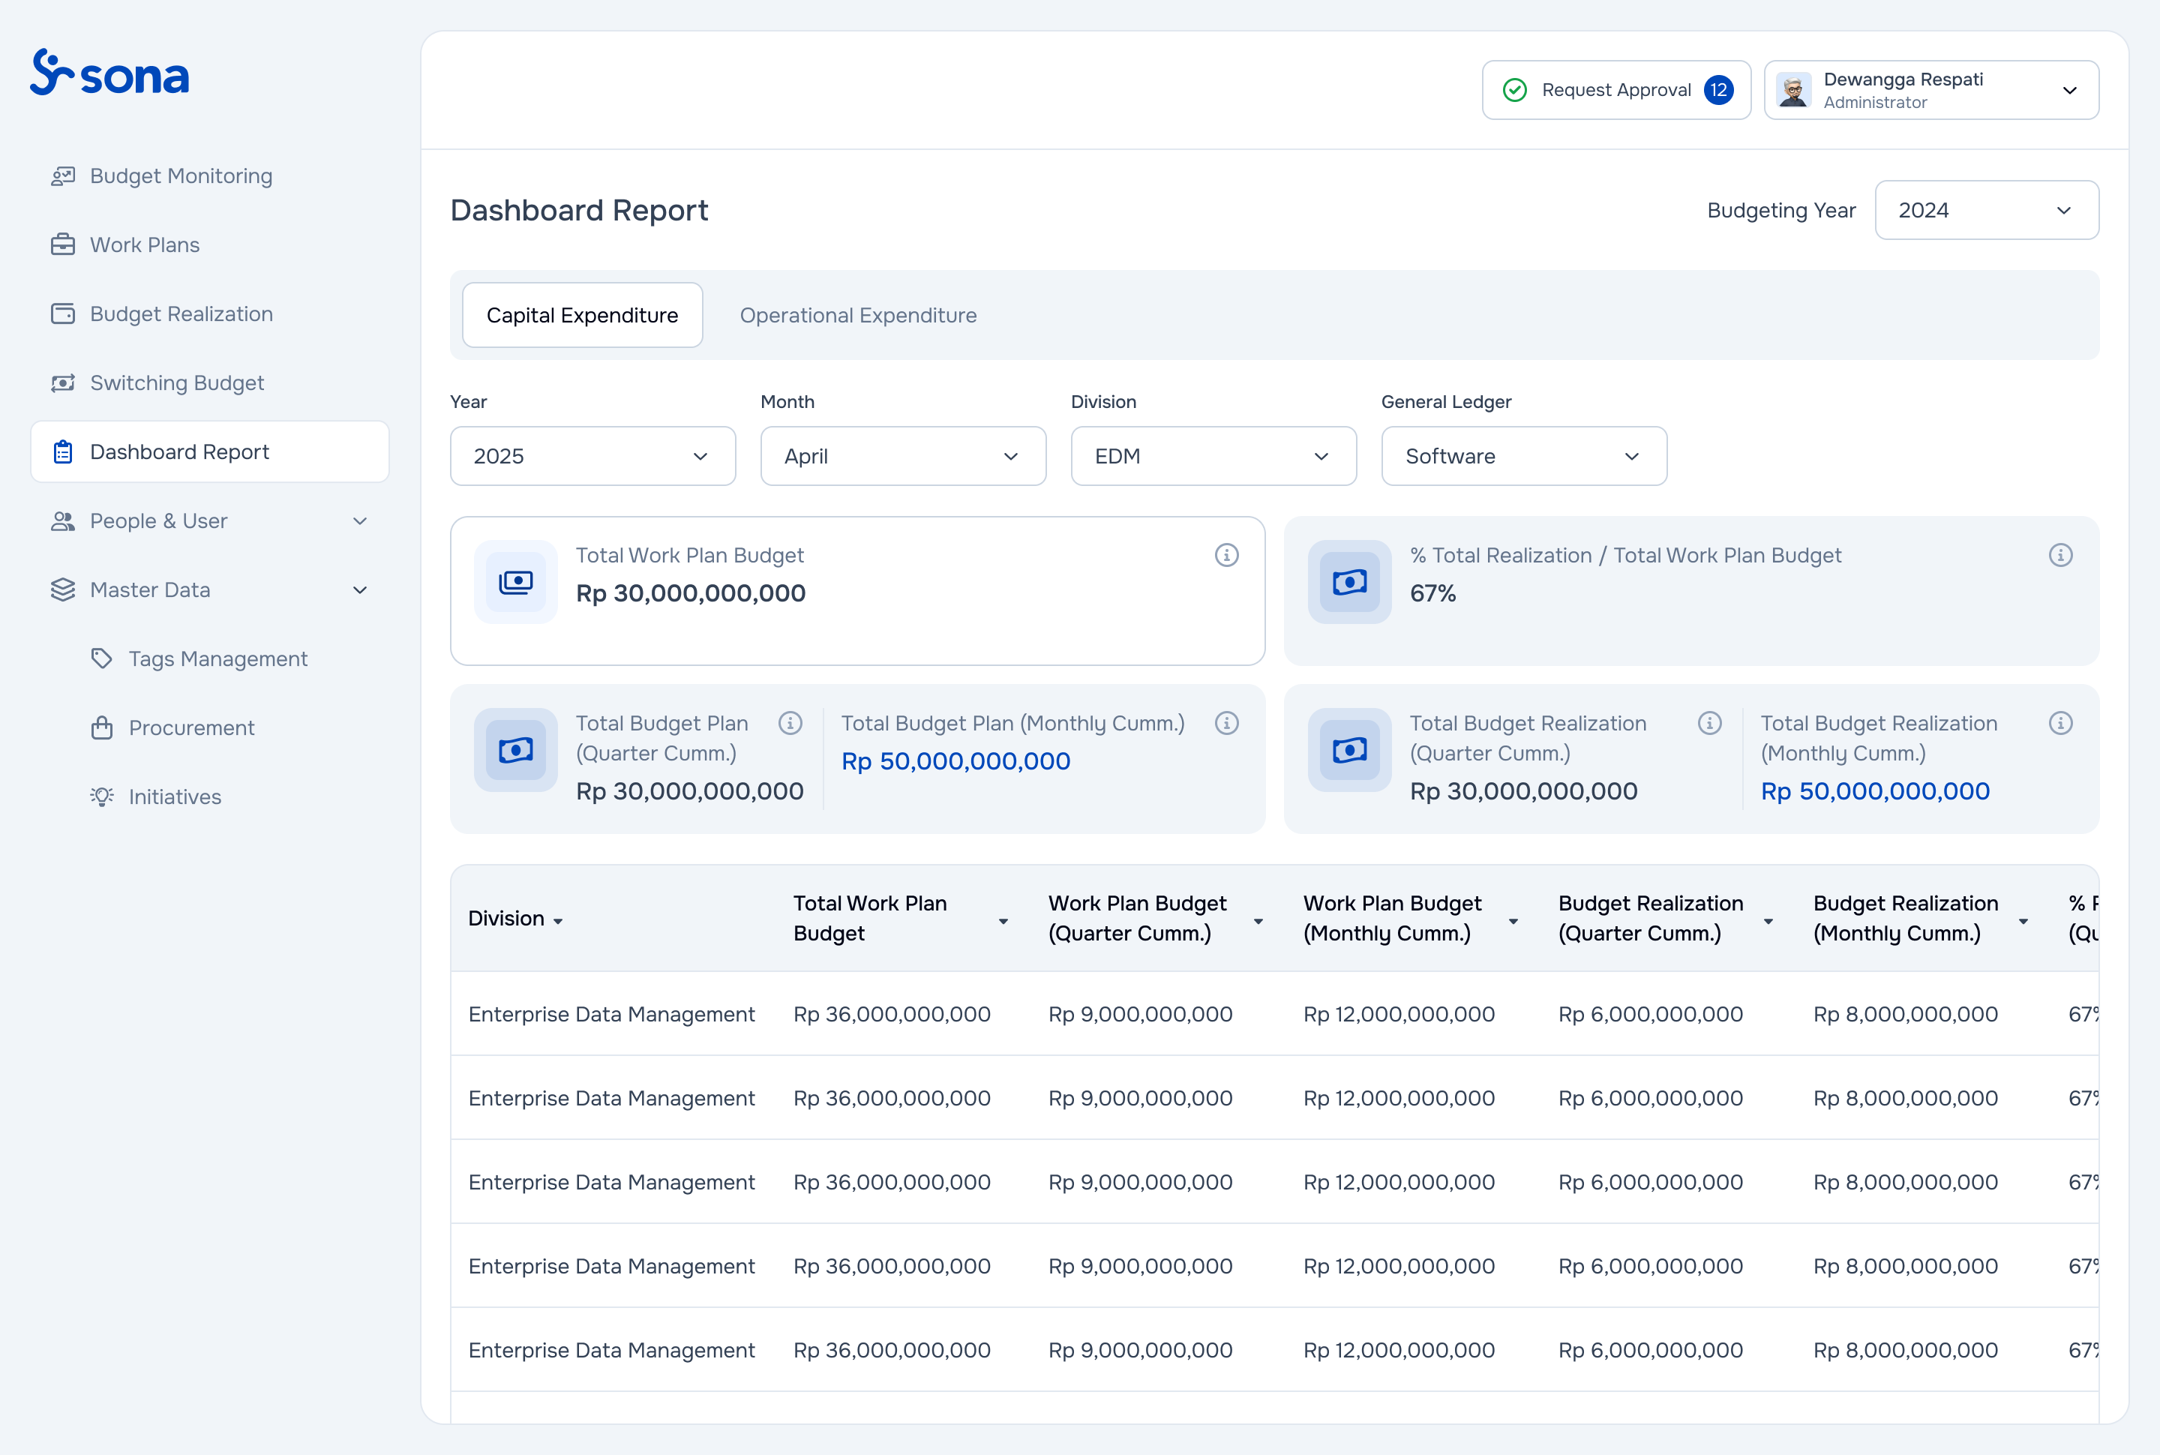The height and width of the screenshot is (1455, 2160).
Task: Open the Budgeting Year 2024 dropdown
Action: (1987, 211)
